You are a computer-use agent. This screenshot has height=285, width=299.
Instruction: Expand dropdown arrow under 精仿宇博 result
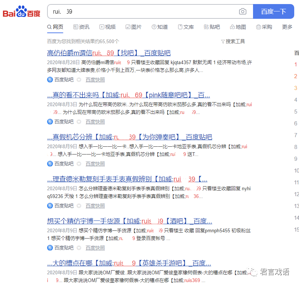click(x=79, y=248)
